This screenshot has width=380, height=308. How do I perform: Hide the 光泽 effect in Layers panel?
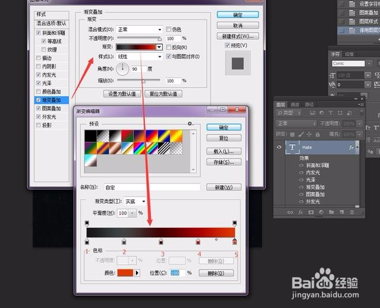click(x=301, y=180)
